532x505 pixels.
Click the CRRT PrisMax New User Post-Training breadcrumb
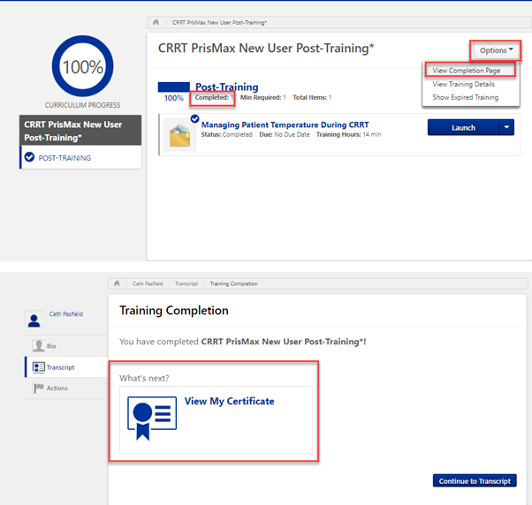[219, 23]
